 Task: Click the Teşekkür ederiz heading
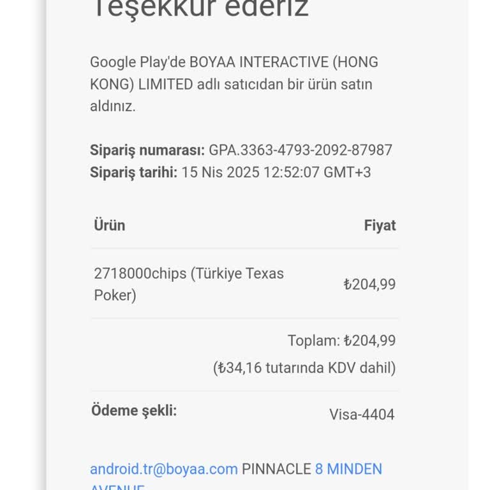pyautogui.click(x=200, y=9)
